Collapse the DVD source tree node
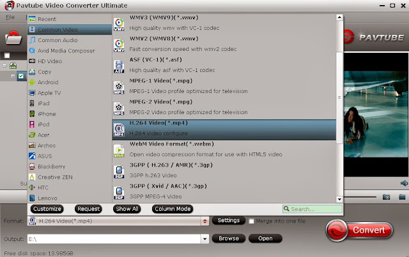The height and width of the screenshot is (257, 409). click(4, 66)
